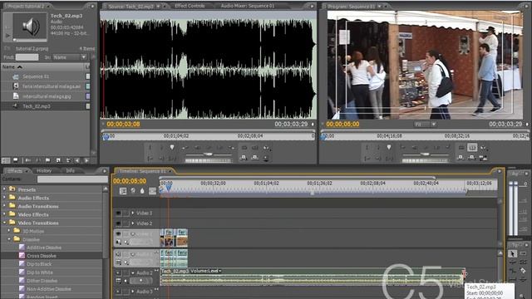Collapse the Audio 2 track

point(133,273)
